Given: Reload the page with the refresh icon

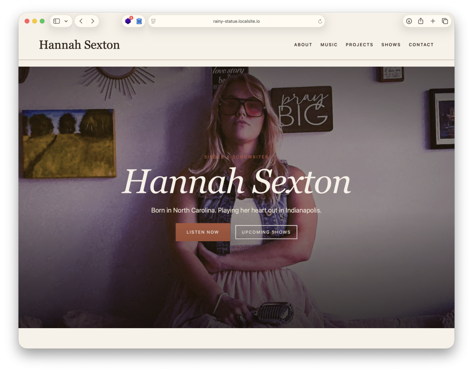Looking at the screenshot, I should (320, 21).
